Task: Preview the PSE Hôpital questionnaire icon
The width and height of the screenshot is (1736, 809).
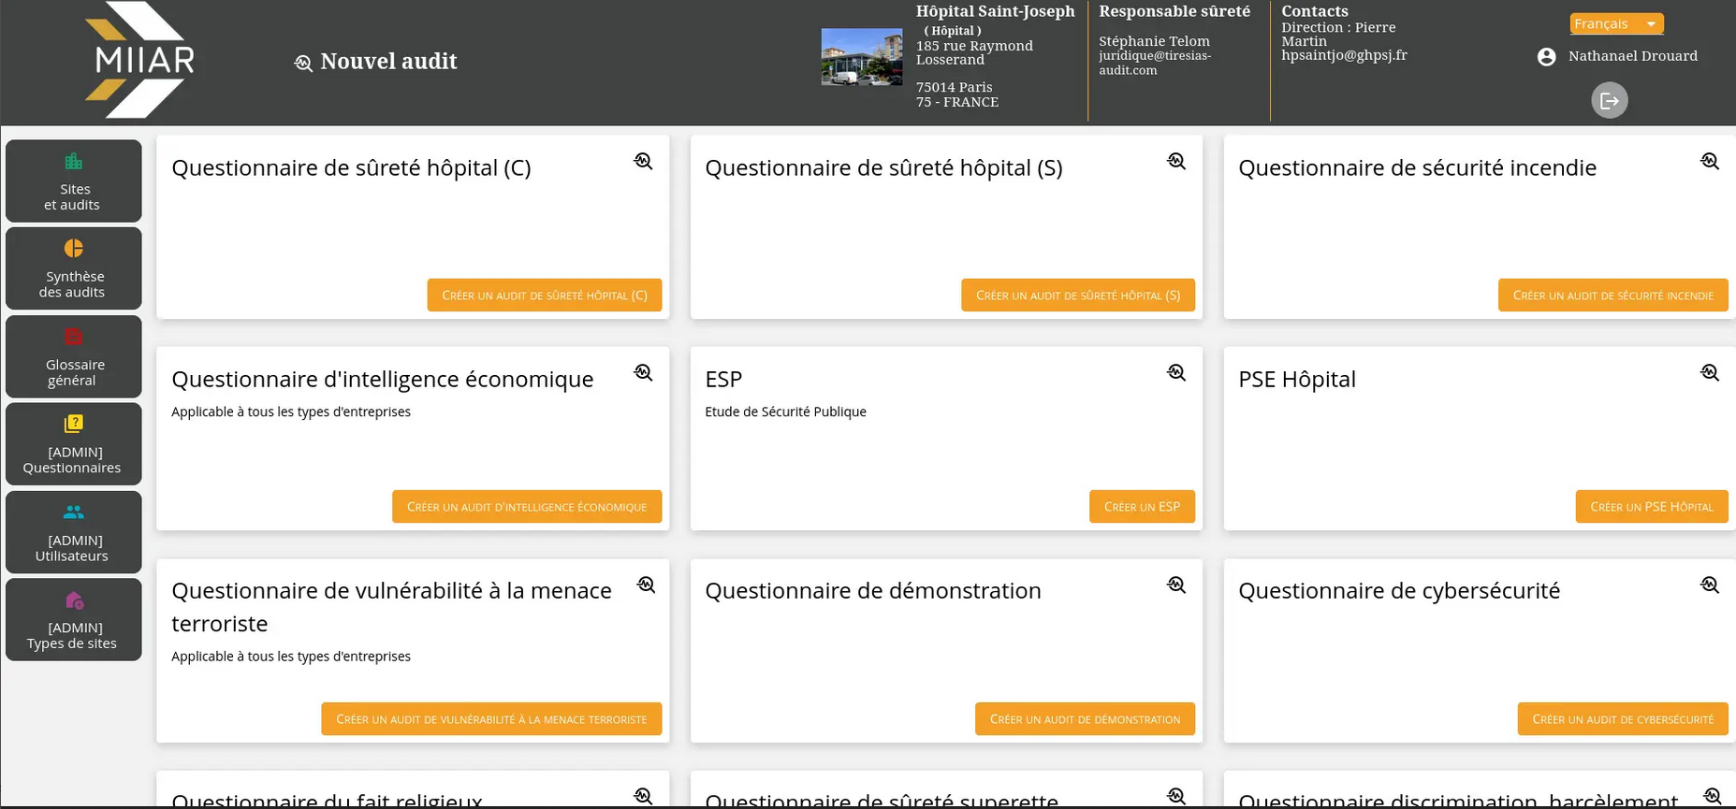Action: [x=1710, y=372]
